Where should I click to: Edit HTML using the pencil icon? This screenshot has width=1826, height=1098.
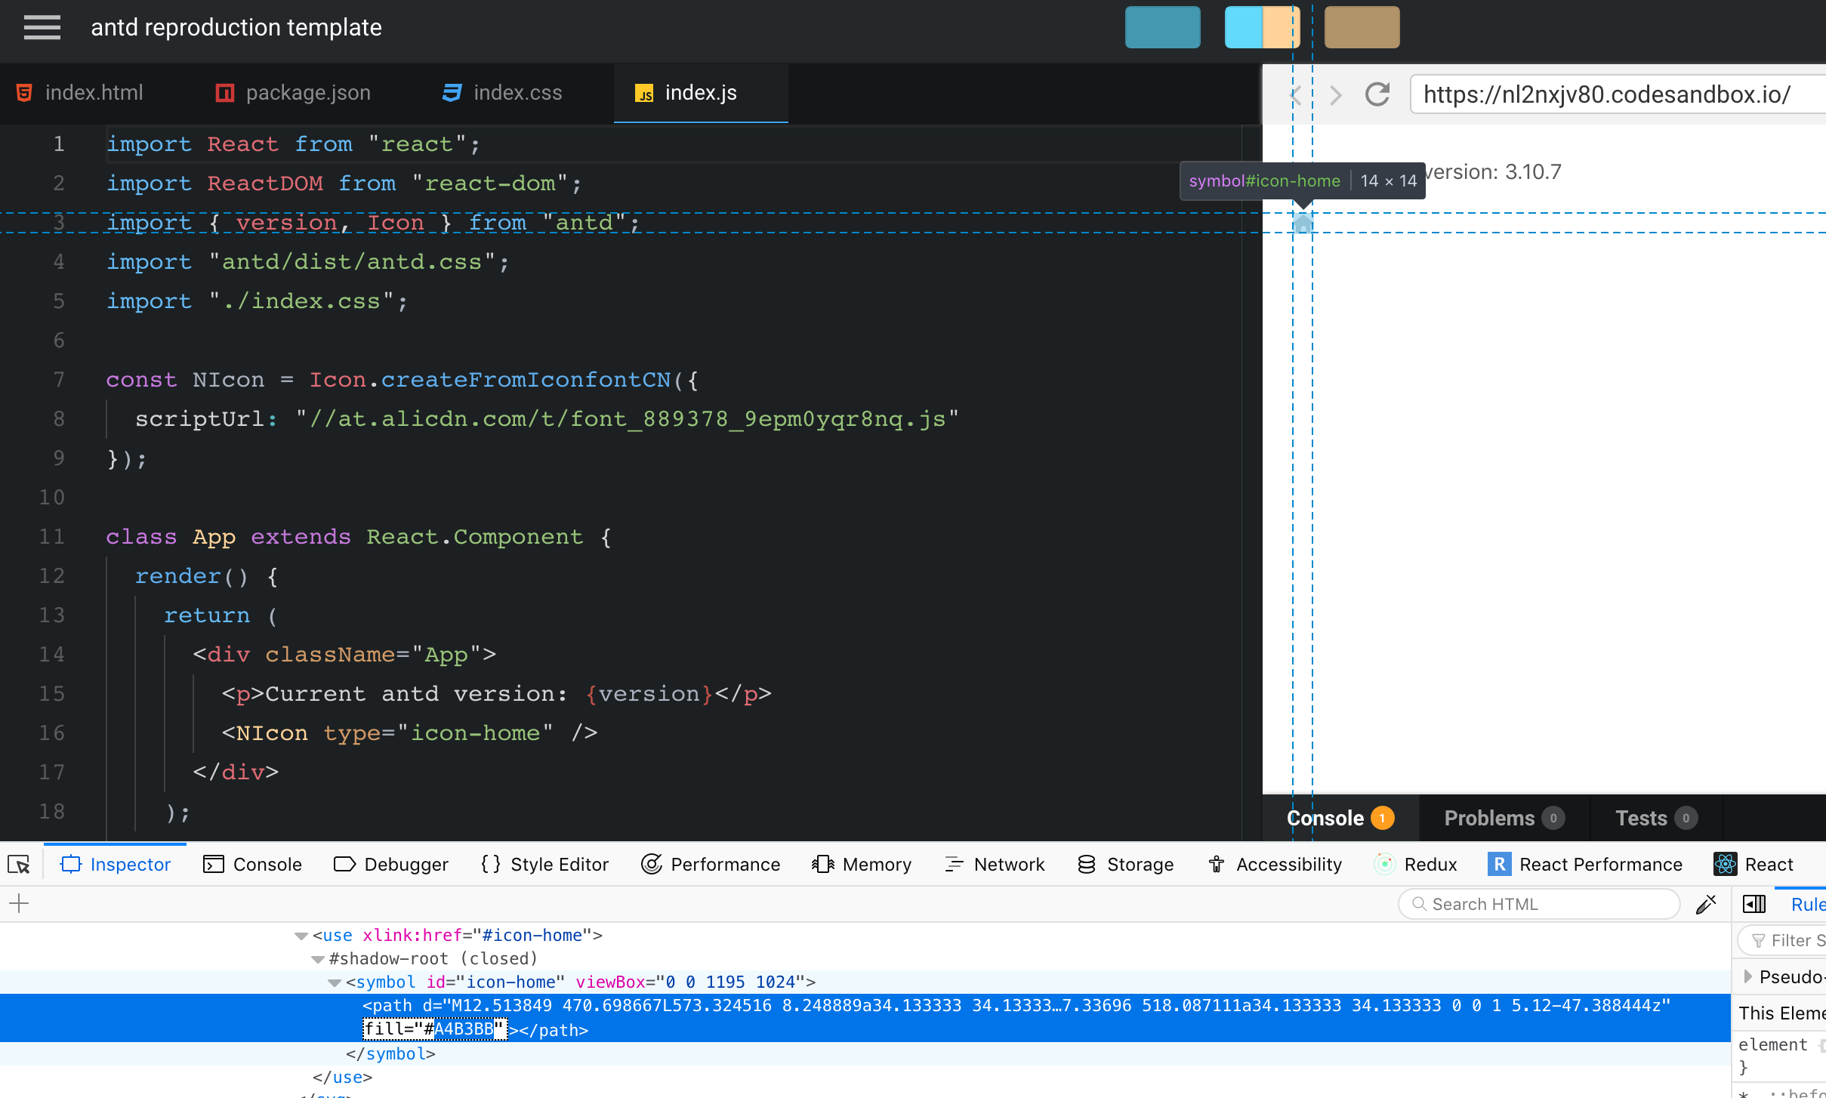(x=1706, y=903)
